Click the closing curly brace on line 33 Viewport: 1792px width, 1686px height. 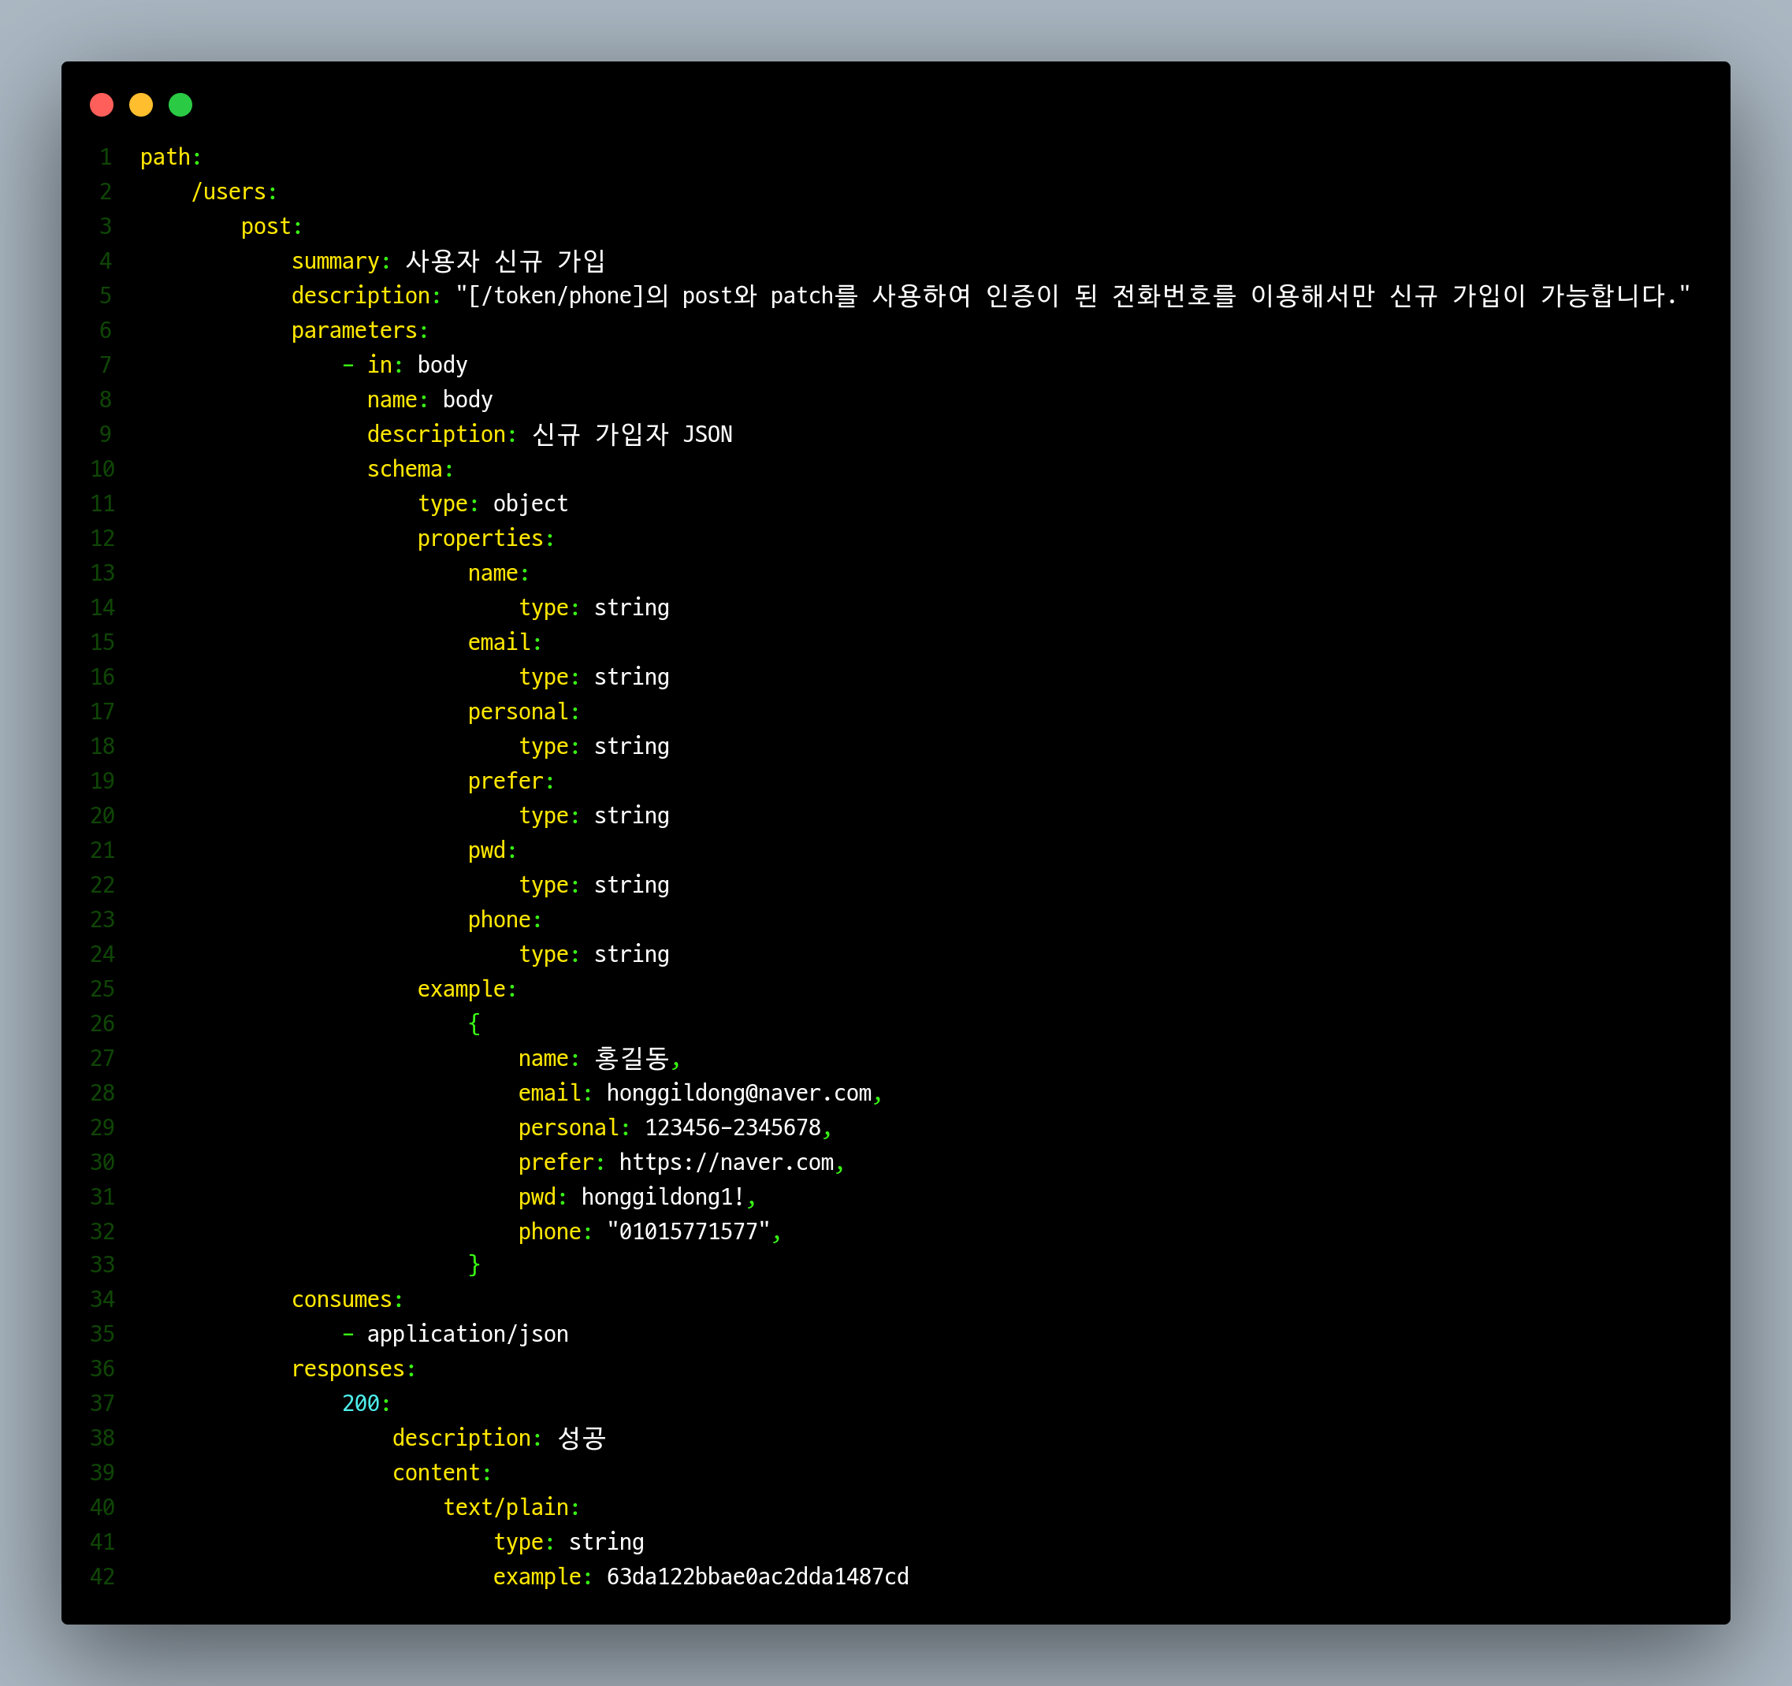tap(474, 1265)
